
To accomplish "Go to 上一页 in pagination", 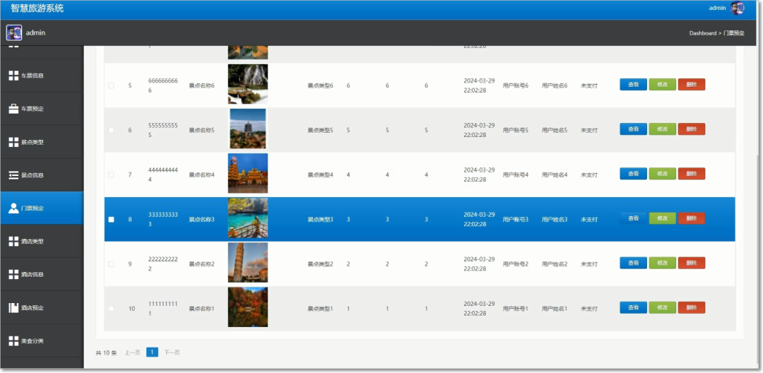I will click(x=132, y=353).
